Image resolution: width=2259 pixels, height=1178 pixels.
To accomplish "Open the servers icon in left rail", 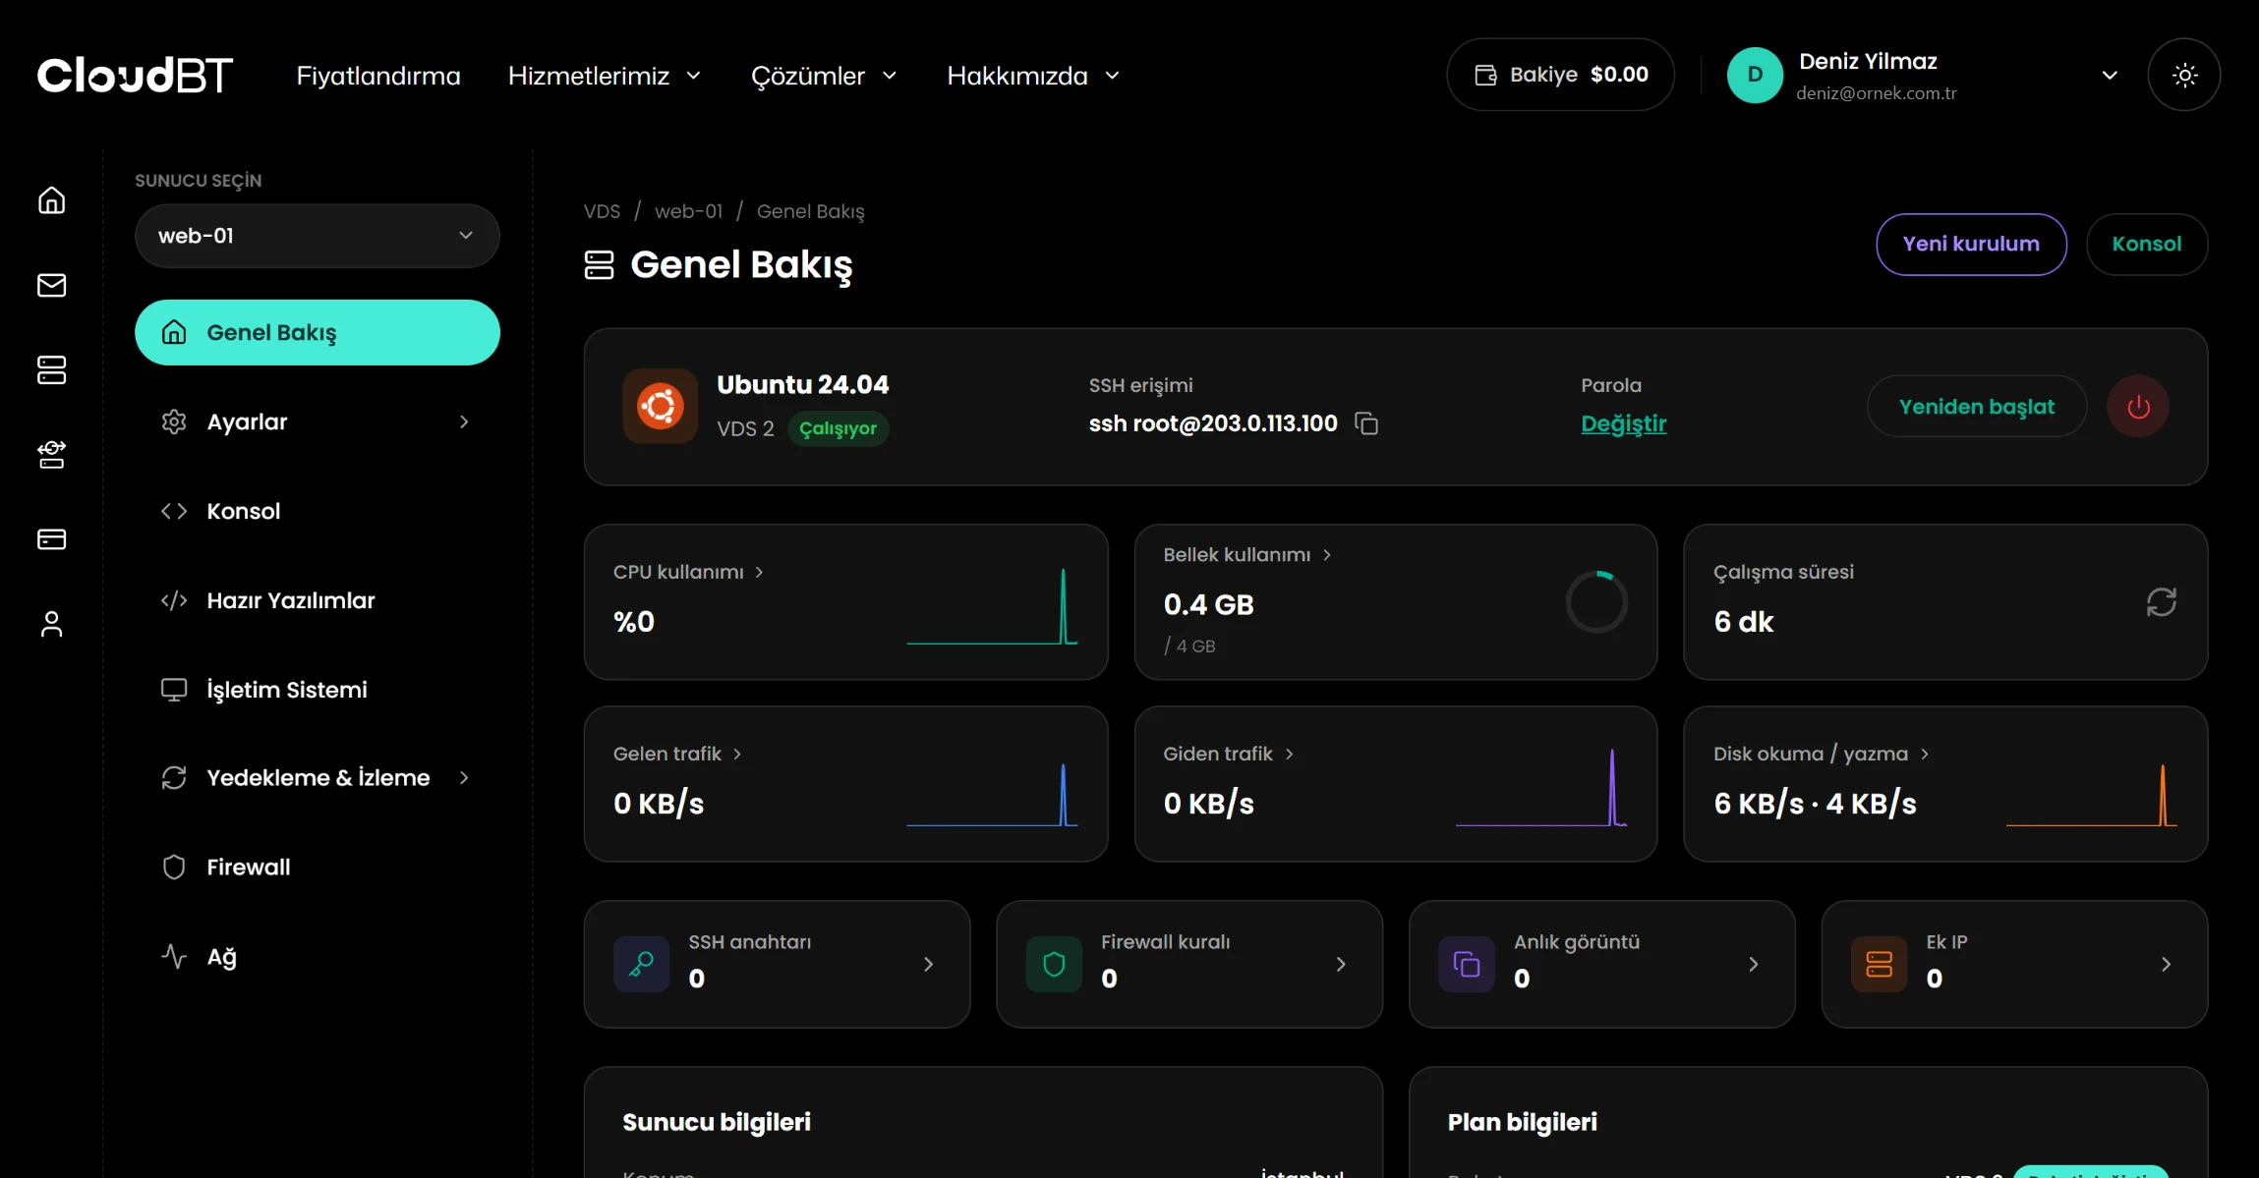I will coord(51,370).
